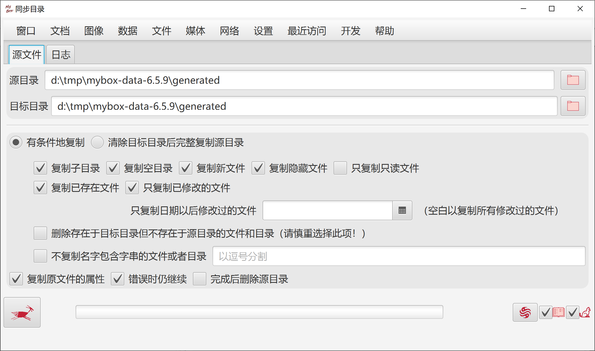Image resolution: width=595 pixels, height=351 pixels.
Task: Toggle 错误时仍继续 checkbox
Action: [x=118, y=279]
